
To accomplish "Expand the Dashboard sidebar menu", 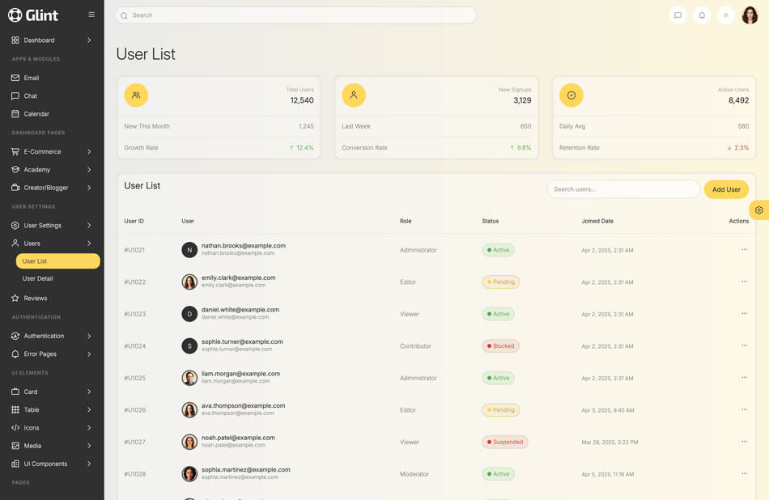I will click(52, 40).
